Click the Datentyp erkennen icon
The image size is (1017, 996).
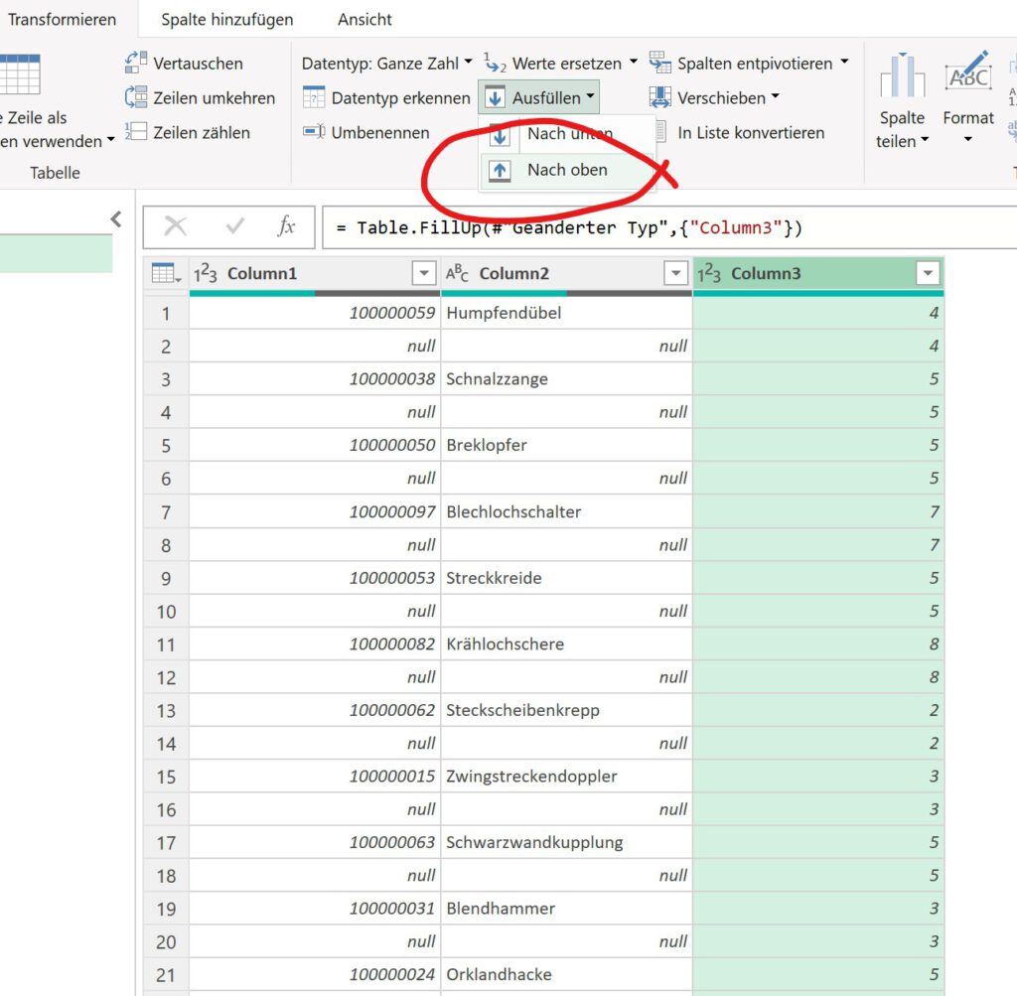[x=314, y=98]
